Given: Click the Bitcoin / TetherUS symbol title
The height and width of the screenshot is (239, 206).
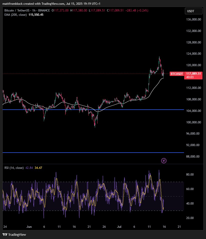Looking at the screenshot, I should click(x=17, y=10).
